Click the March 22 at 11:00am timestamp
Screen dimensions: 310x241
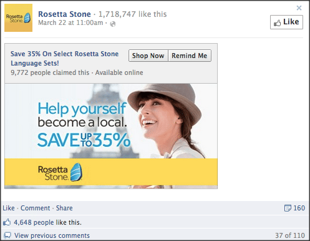coord(70,22)
